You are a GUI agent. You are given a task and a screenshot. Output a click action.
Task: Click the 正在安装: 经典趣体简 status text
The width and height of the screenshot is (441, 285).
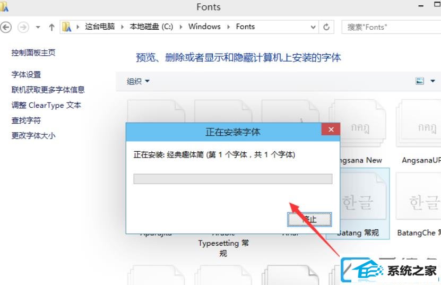pos(214,154)
